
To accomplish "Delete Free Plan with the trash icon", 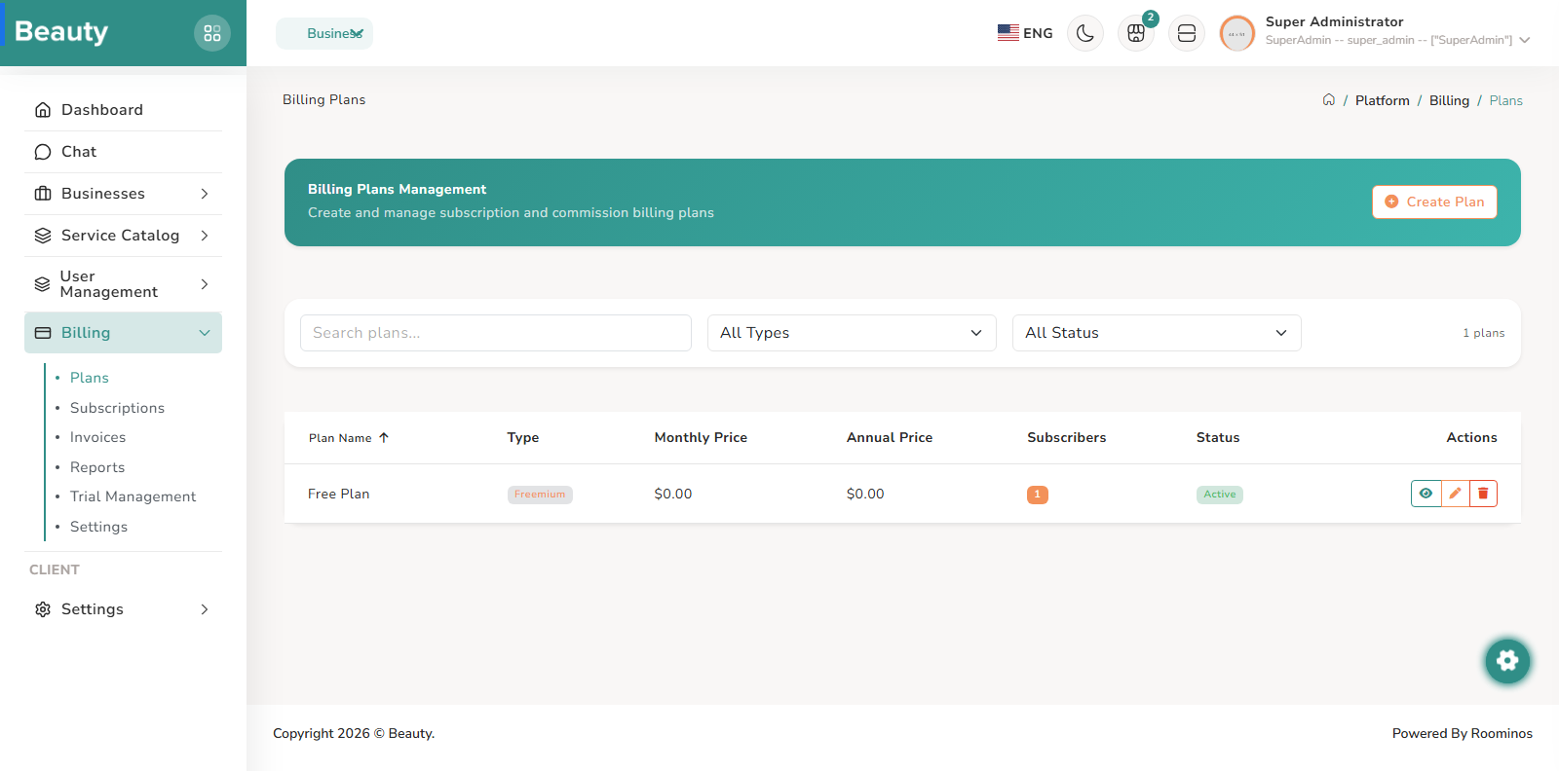I will [x=1483, y=494].
